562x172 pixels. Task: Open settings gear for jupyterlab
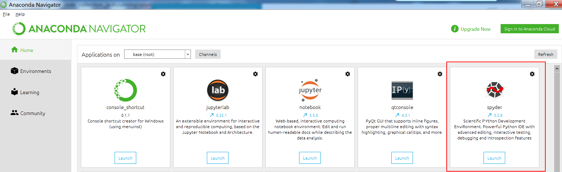255,74
